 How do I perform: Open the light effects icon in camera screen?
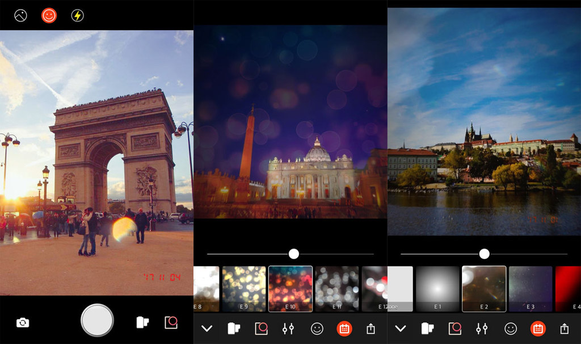171,322
